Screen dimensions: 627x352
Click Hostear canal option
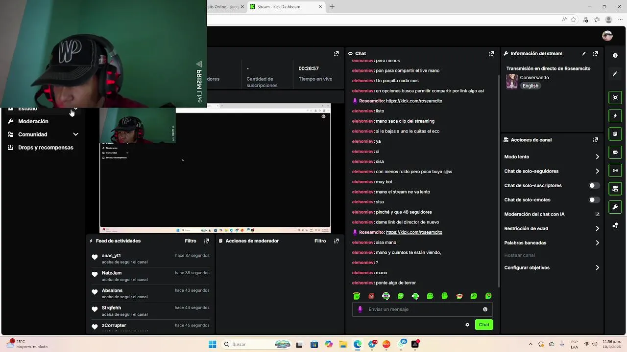pyautogui.click(x=520, y=255)
